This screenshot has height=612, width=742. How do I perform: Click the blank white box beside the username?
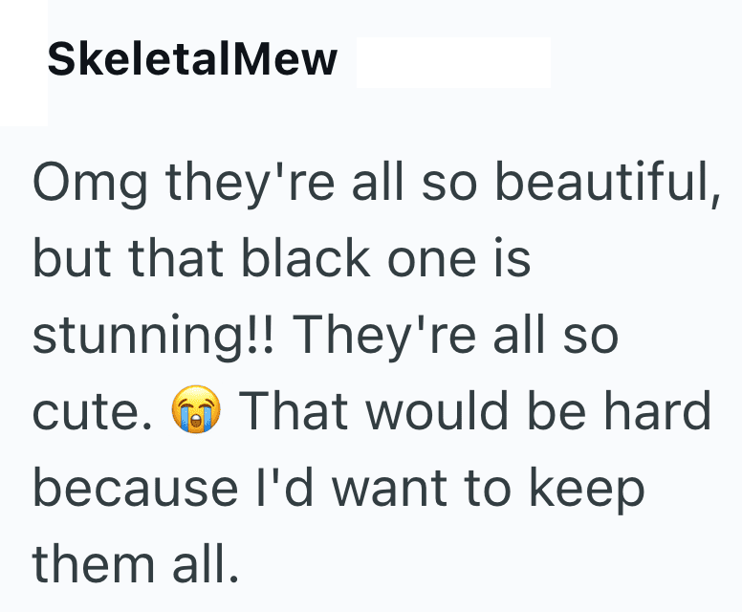coord(452,62)
